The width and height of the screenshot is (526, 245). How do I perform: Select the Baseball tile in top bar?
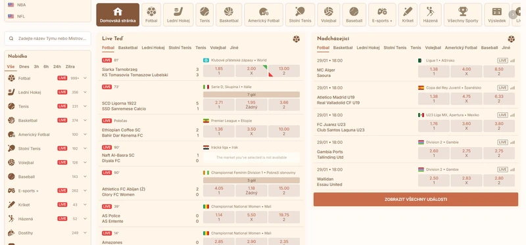354,14
